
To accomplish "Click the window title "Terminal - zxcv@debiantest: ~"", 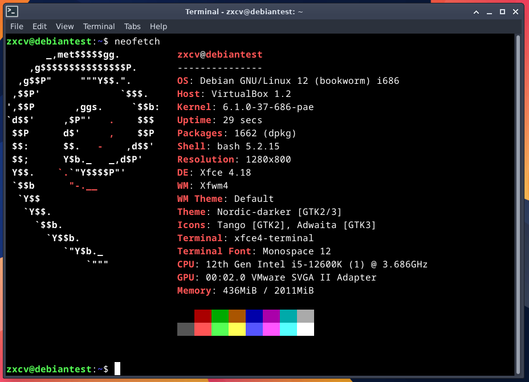I will click(244, 12).
